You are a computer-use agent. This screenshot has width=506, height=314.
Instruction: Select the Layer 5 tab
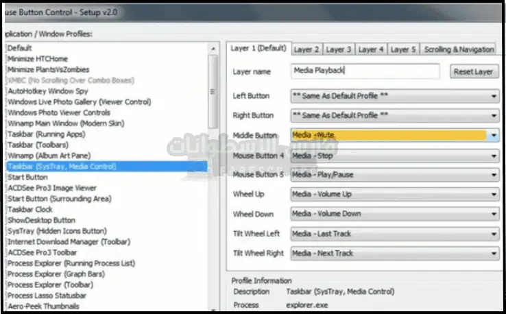click(403, 49)
